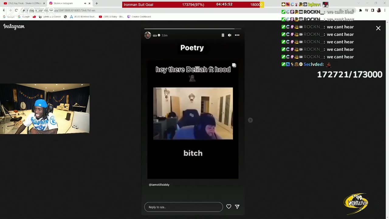Click the 172721/173000 counter text

(x=350, y=75)
